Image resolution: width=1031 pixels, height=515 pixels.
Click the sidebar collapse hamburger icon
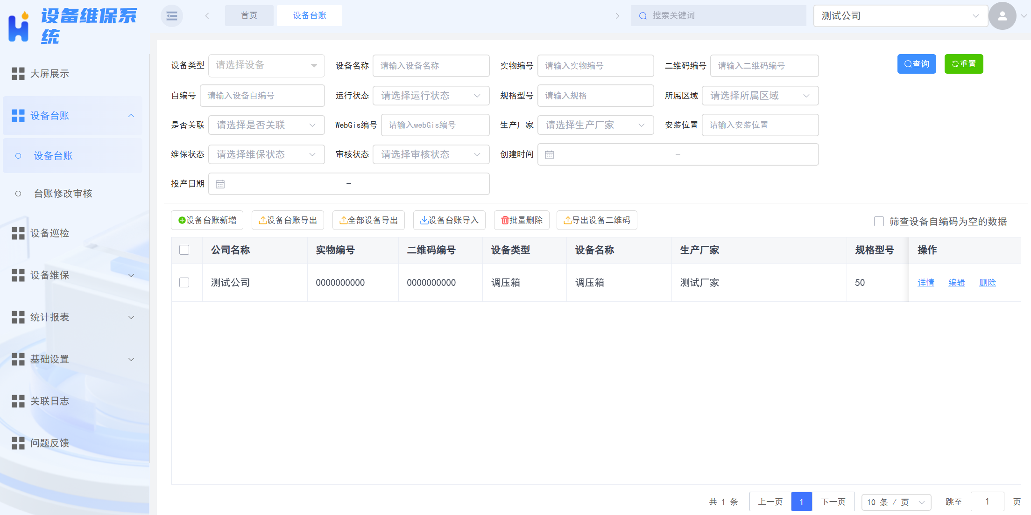click(x=171, y=15)
